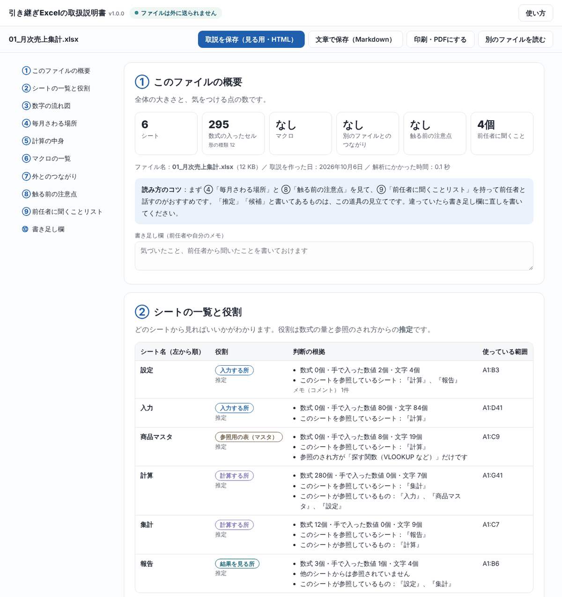Go to ⑧触る前の注意点 in sidebar
The height and width of the screenshot is (597, 562).
pos(50,194)
